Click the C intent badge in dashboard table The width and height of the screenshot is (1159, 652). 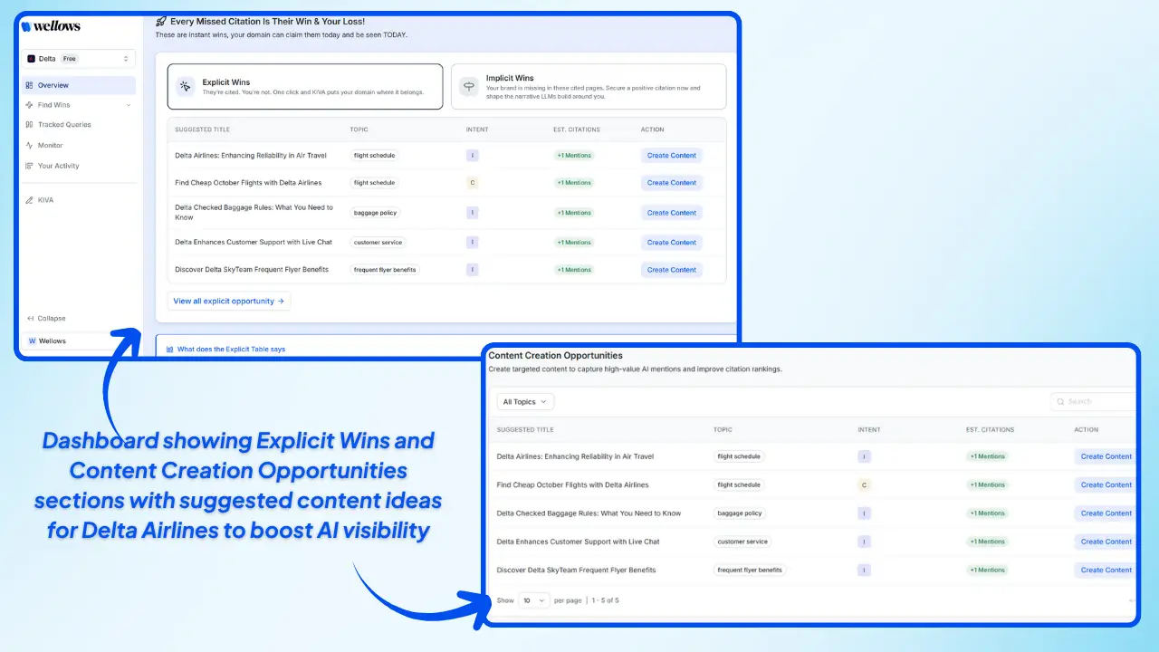tap(472, 183)
